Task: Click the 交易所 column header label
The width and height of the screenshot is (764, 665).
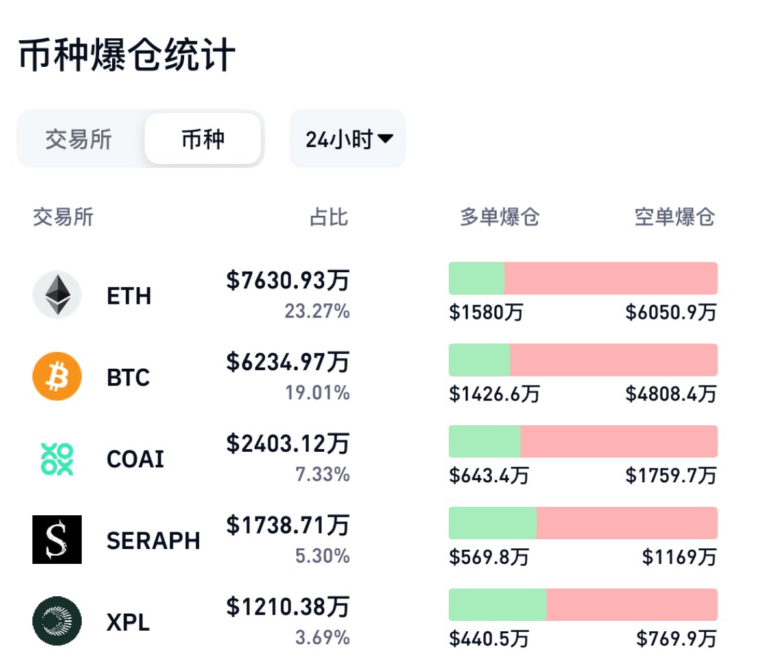Action: click(63, 217)
